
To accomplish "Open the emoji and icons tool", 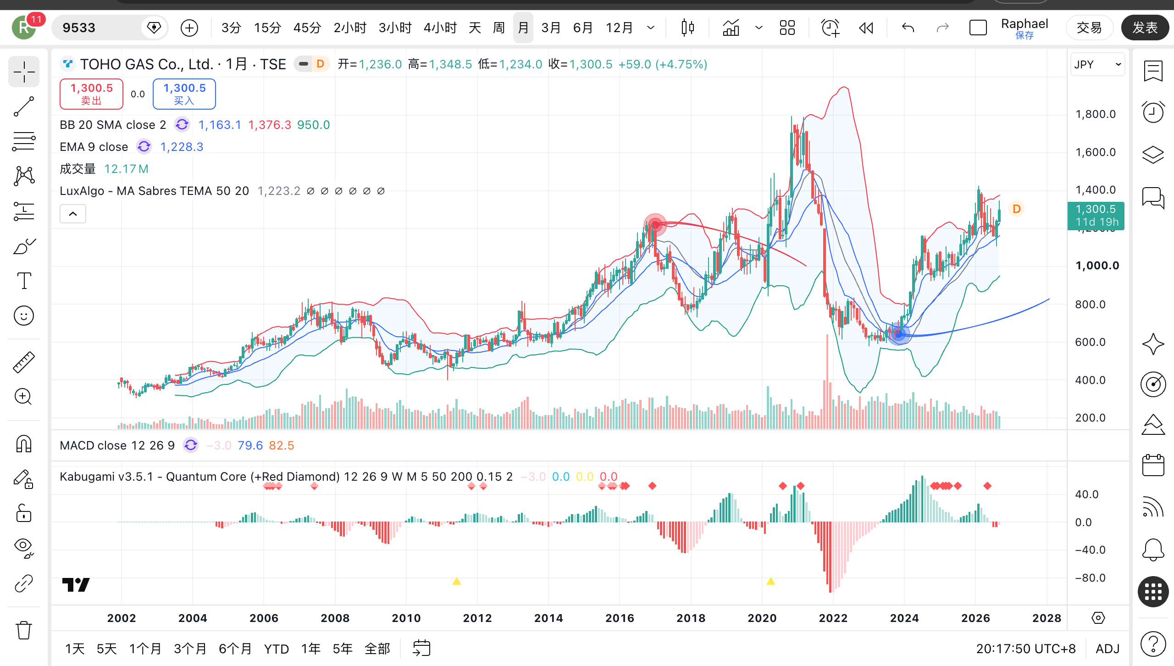I will (x=24, y=316).
